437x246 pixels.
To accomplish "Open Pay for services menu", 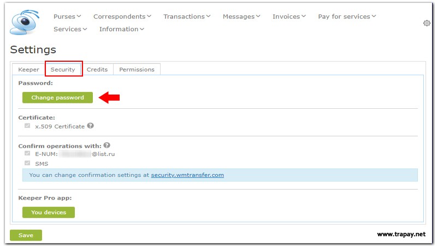I will tap(347, 16).
